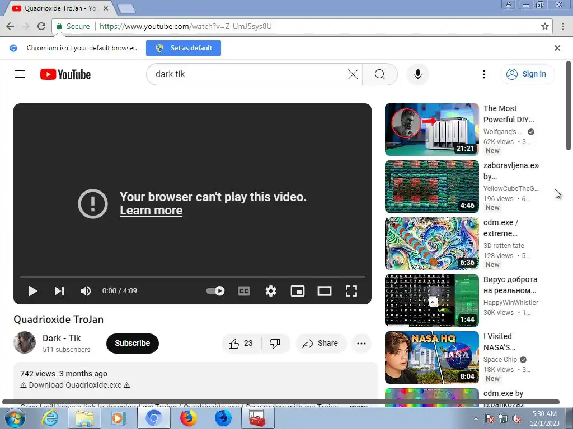Open the zaboravljena.exe video thumbnail

[x=431, y=187]
